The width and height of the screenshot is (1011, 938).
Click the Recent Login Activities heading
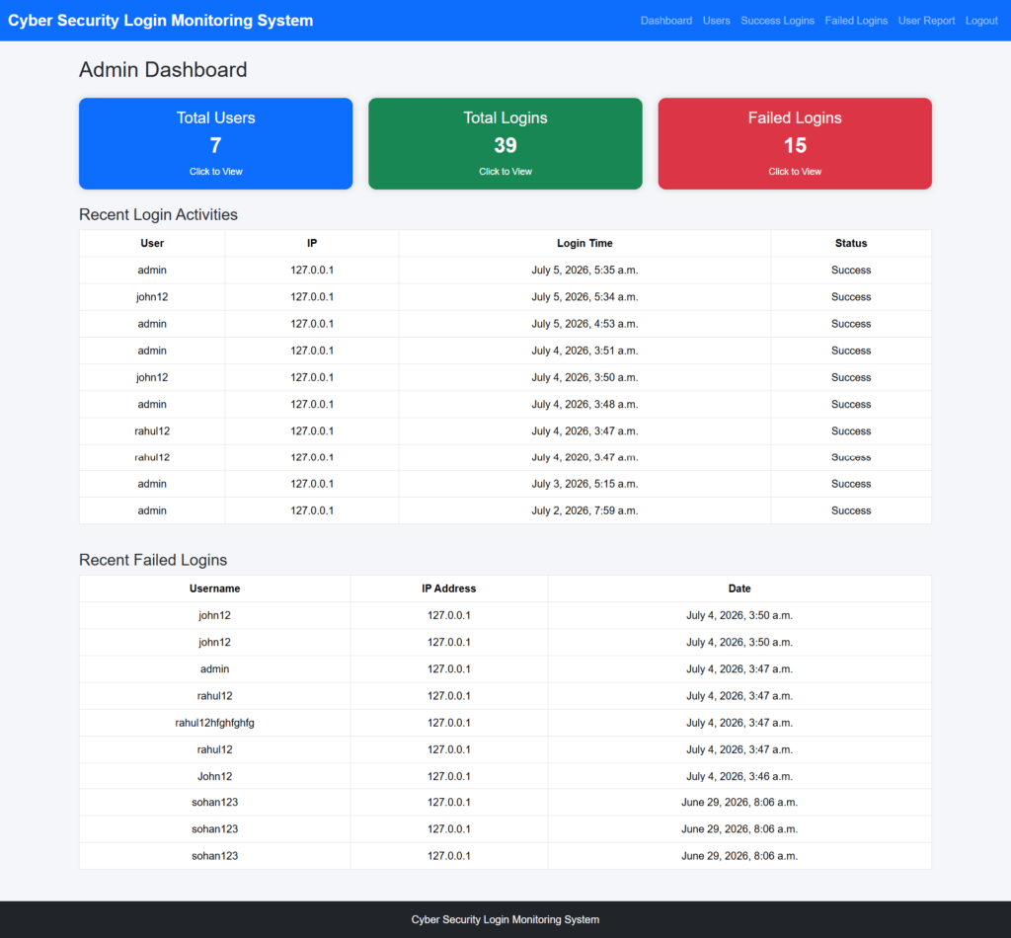[x=158, y=214]
